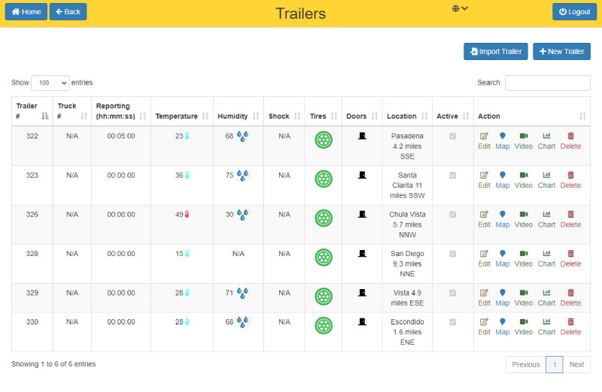
Task: Click door icon for trailer 322
Action: click(362, 136)
